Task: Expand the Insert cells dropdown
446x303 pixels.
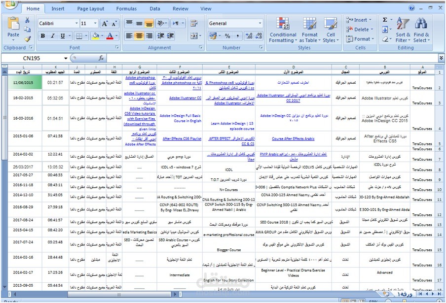Action: coord(371,20)
